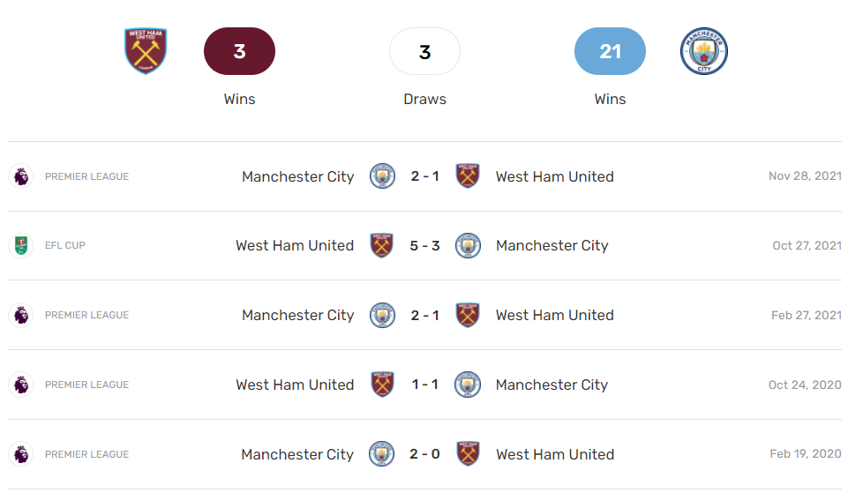Select the Manchester City name in the Feb 27, 2021 row
The image size is (848, 493).
click(298, 315)
